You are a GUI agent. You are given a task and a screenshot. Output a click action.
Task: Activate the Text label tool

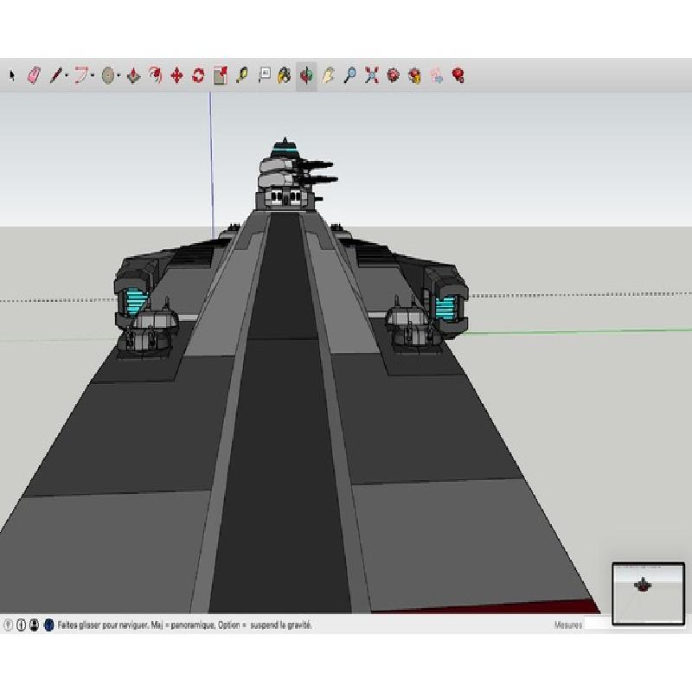(x=264, y=76)
